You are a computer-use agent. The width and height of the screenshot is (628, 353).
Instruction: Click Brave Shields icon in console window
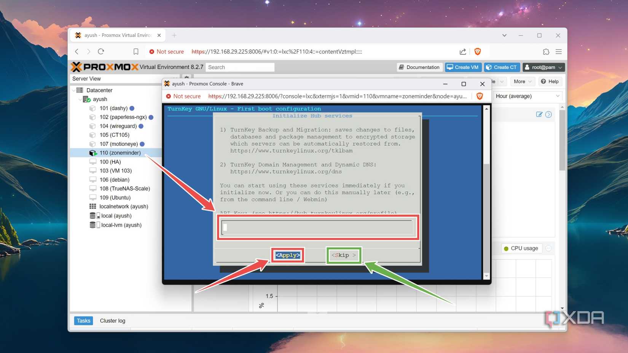coord(480,96)
